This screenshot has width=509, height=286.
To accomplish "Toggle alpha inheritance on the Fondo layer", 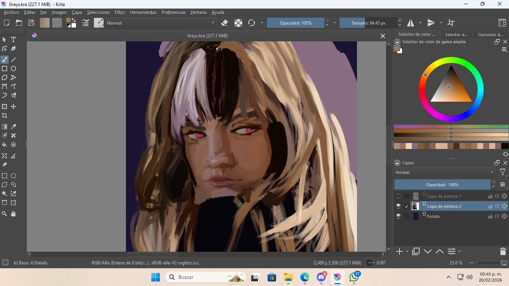I will pyautogui.click(x=498, y=215).
